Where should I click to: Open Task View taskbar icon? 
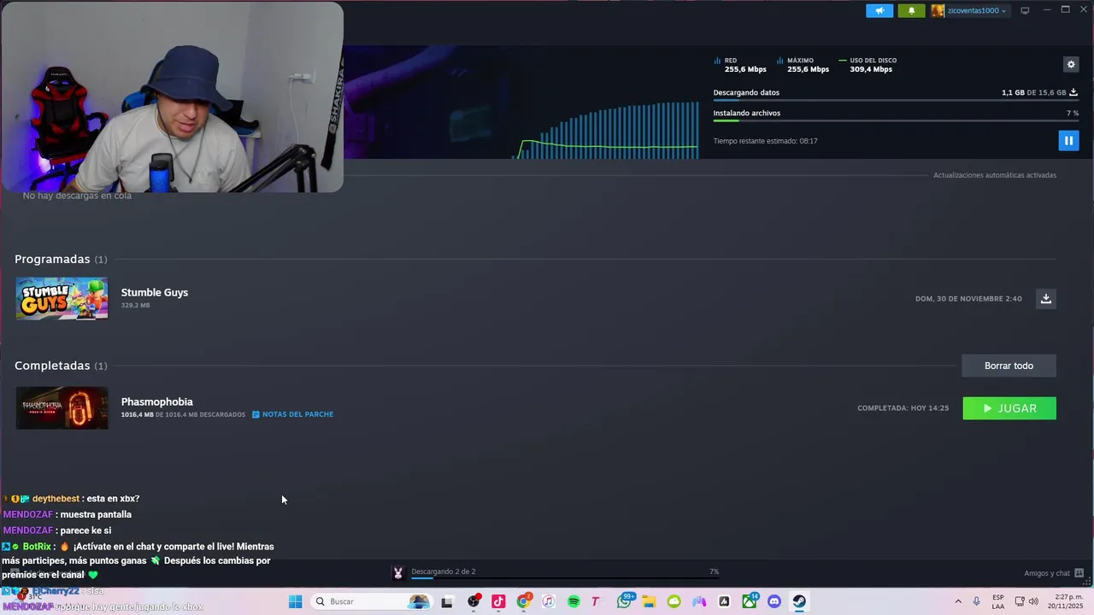[x=446, y=601]
